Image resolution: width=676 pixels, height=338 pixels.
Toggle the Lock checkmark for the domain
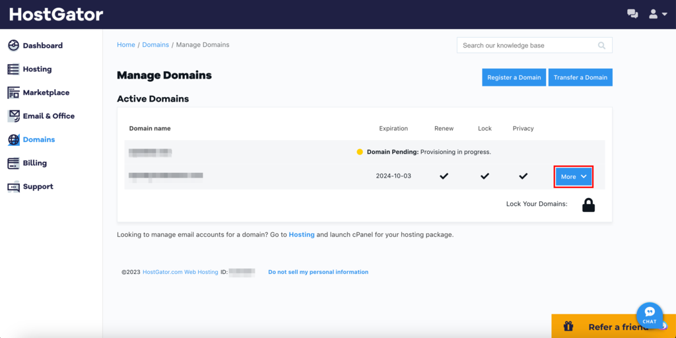pyautogui.click(x=485, y=176)
